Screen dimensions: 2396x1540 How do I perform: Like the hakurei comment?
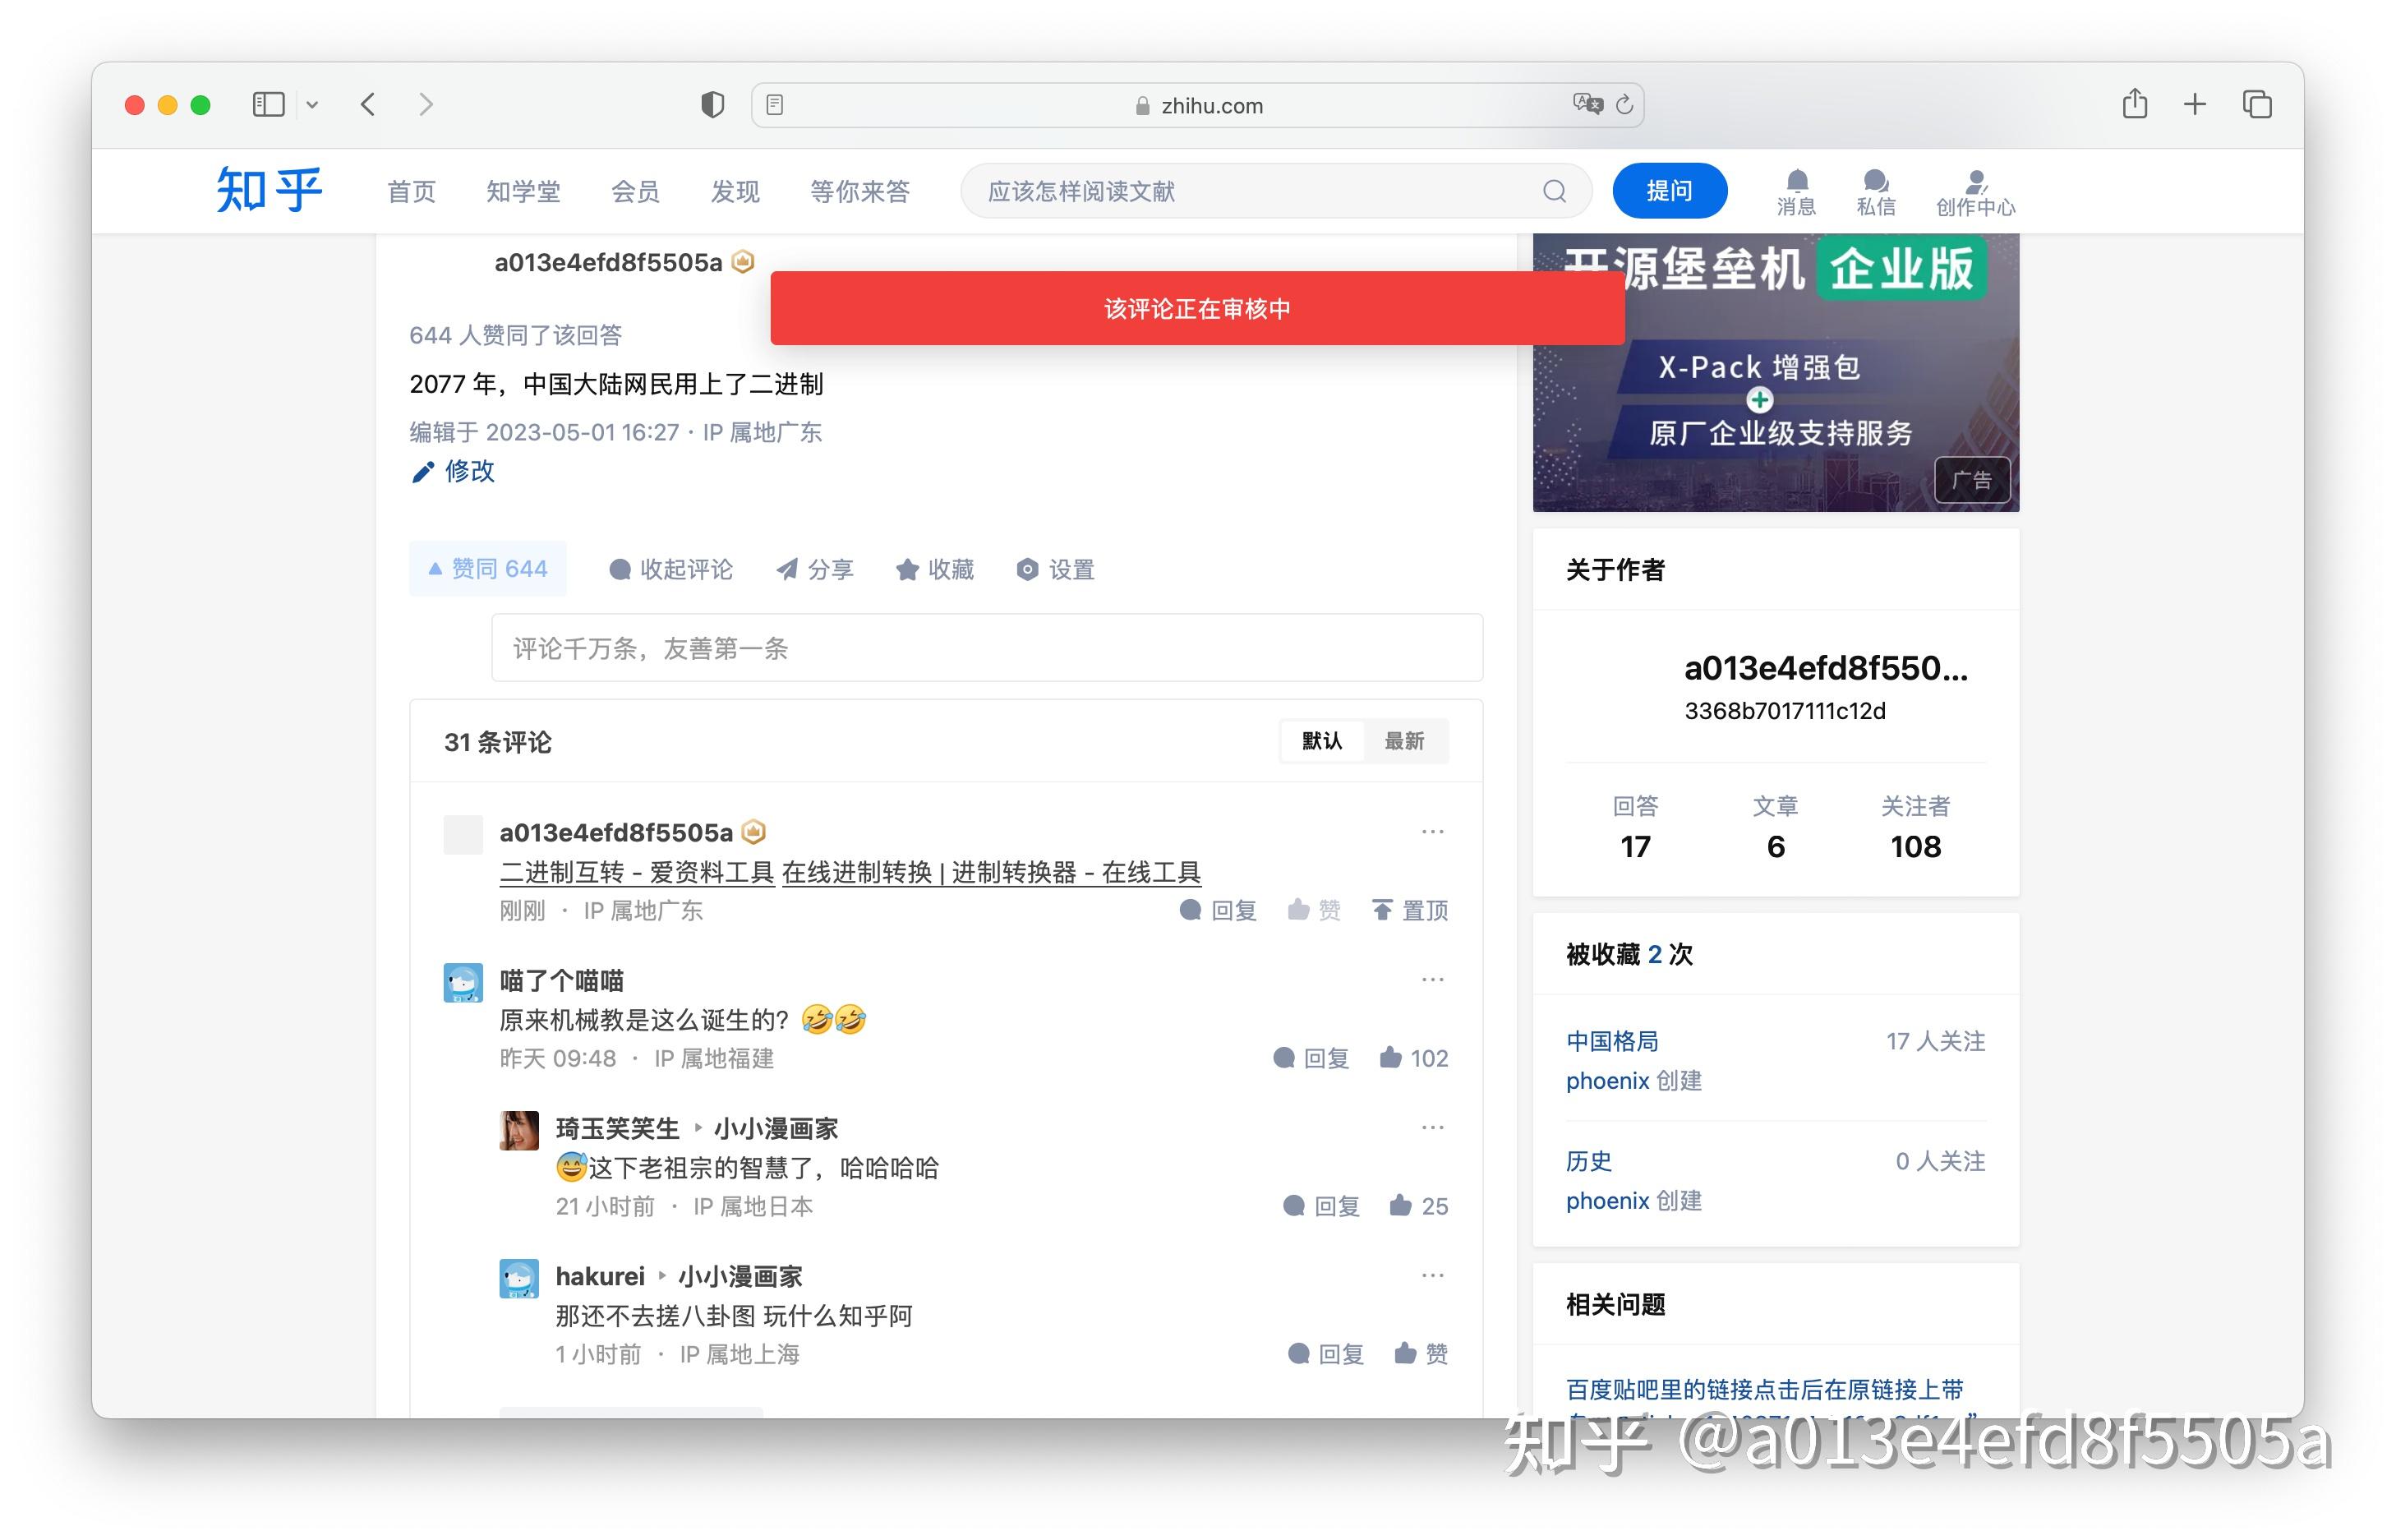pos(1421,1354)
